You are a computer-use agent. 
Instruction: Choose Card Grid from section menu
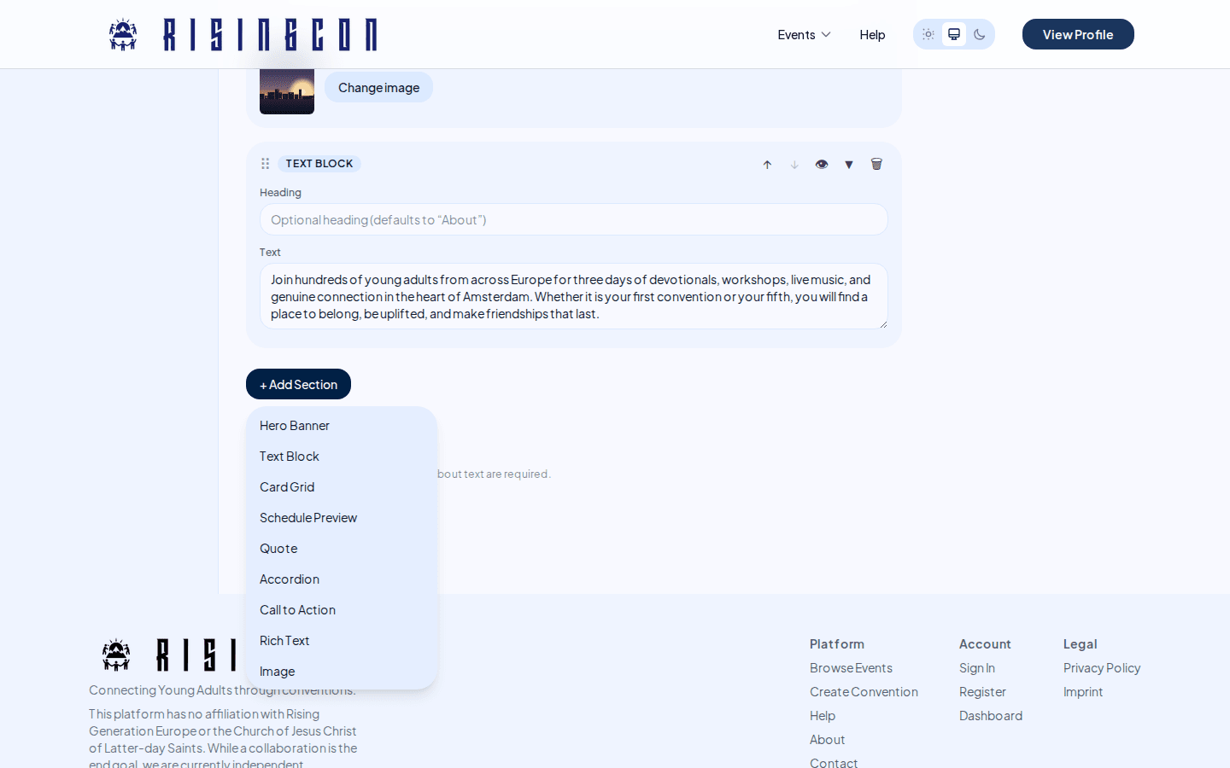pyautogui.click(x=342, y=487)
